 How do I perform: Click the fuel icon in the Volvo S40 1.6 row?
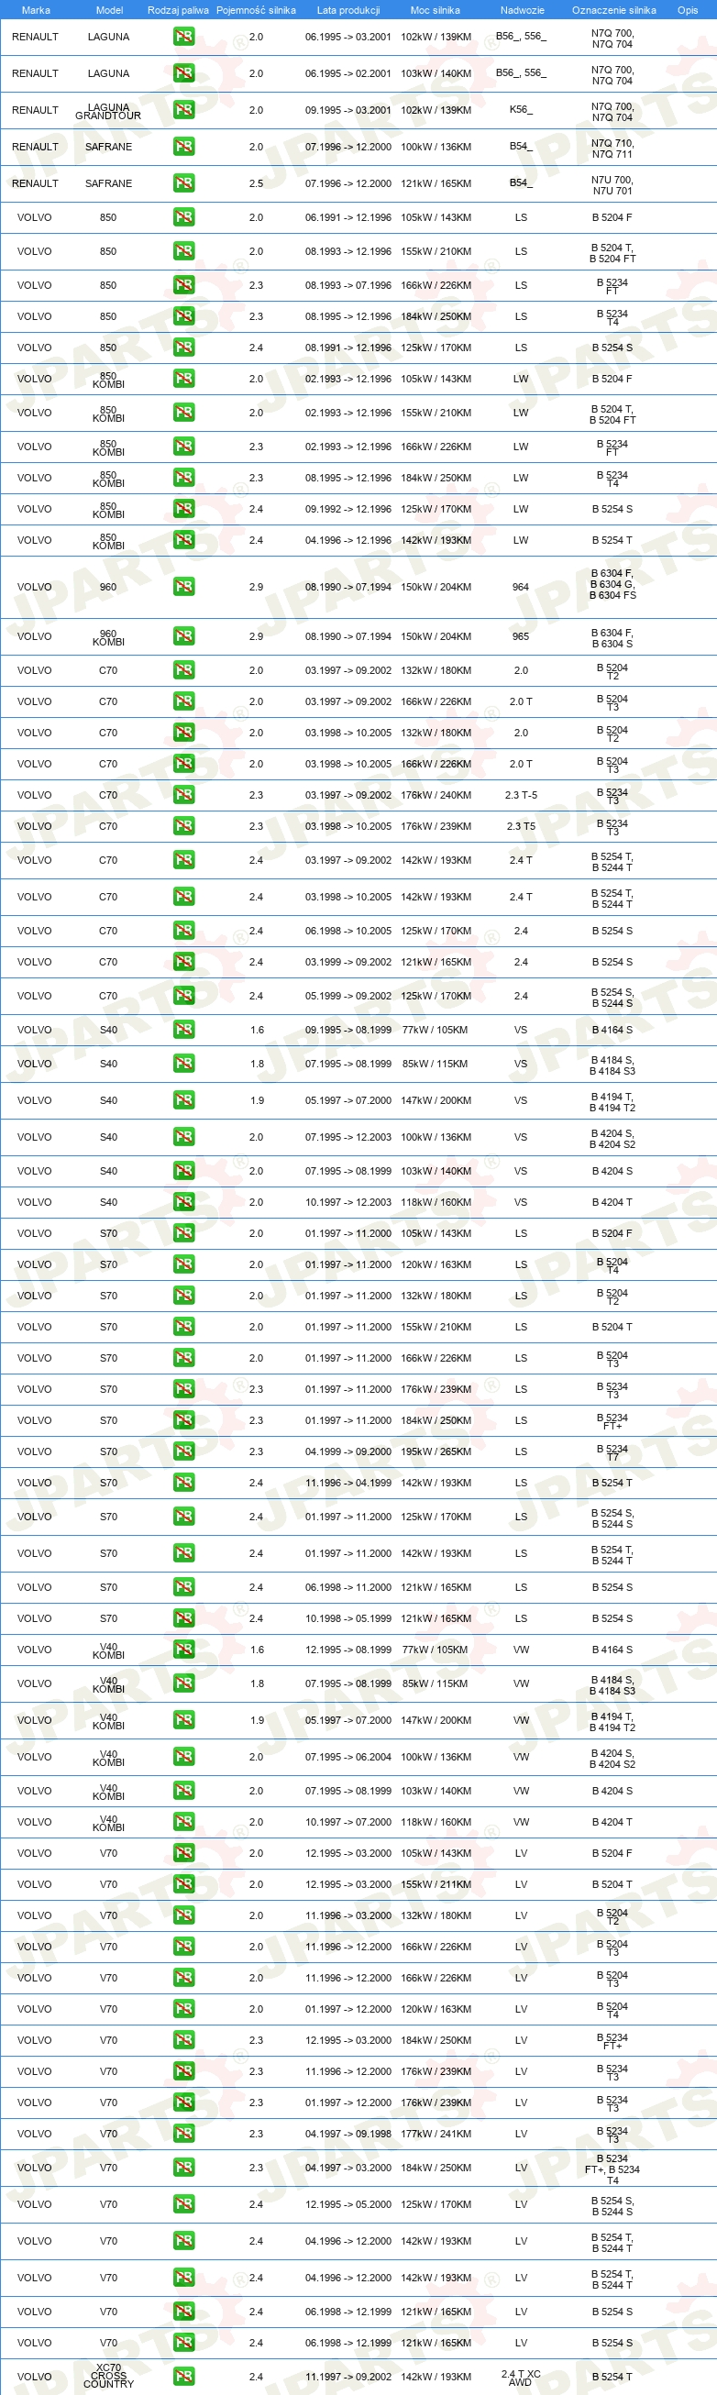click(183, 1030)
